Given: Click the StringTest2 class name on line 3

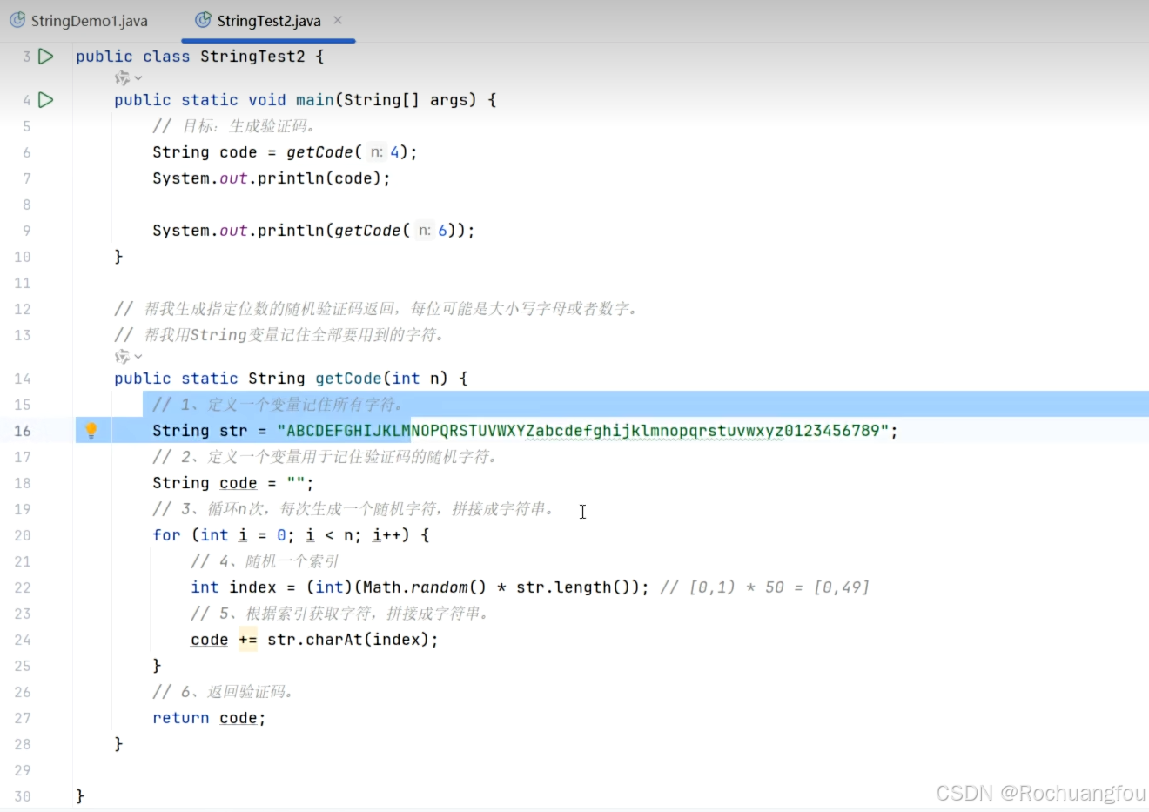Looking at the screenshot, I should click(x=252, y=57).
